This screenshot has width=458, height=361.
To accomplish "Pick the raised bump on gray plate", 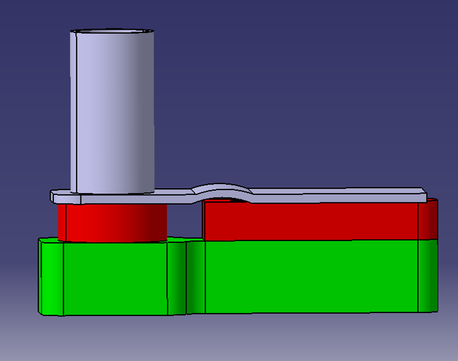I will [221, 190].
